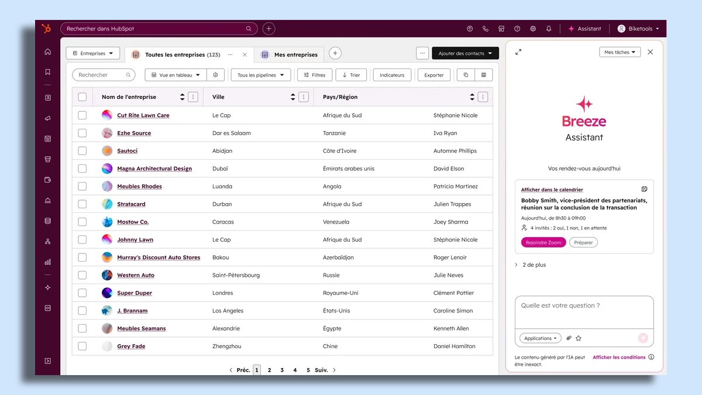Open the developer code icon in sidebar

pyautogui.click(x=48, y=308)
